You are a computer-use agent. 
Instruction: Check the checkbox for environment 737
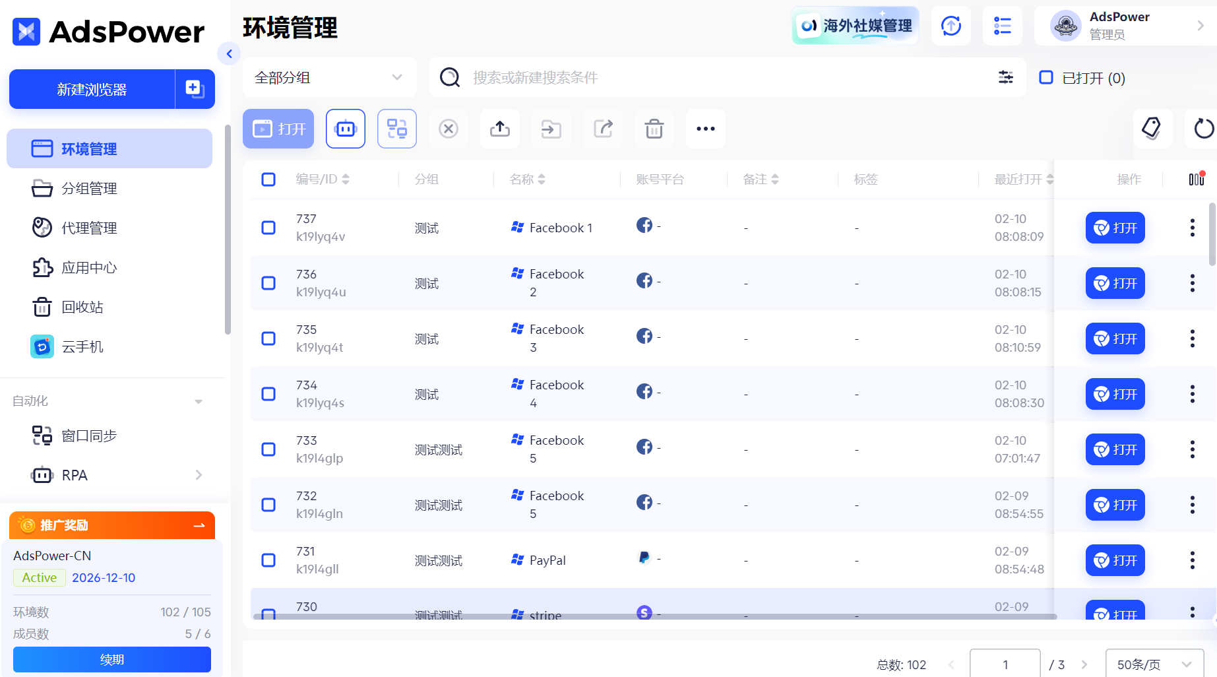(x=268, y=227)
